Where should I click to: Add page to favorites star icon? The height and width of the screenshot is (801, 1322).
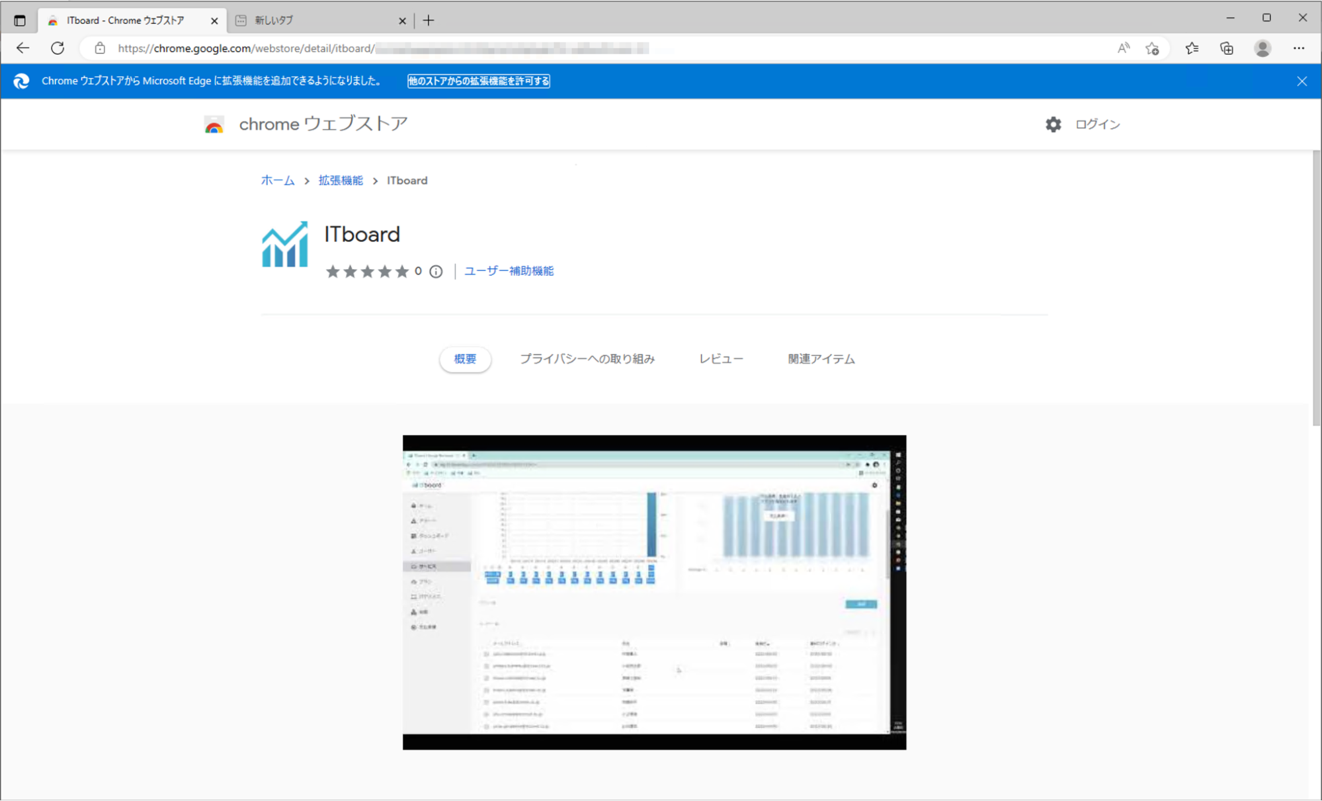1152,48
